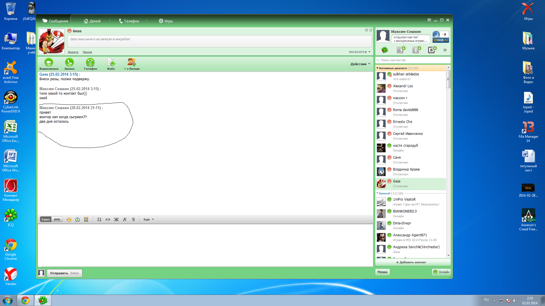This screenshot has height=306, width=545.
Task: Select contact Владимир Краев
Action: (x=411, y=172)
